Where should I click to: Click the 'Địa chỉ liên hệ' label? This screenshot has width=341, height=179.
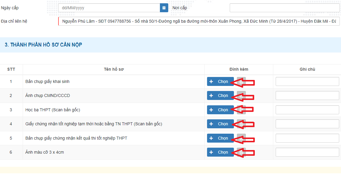(14, 21)
